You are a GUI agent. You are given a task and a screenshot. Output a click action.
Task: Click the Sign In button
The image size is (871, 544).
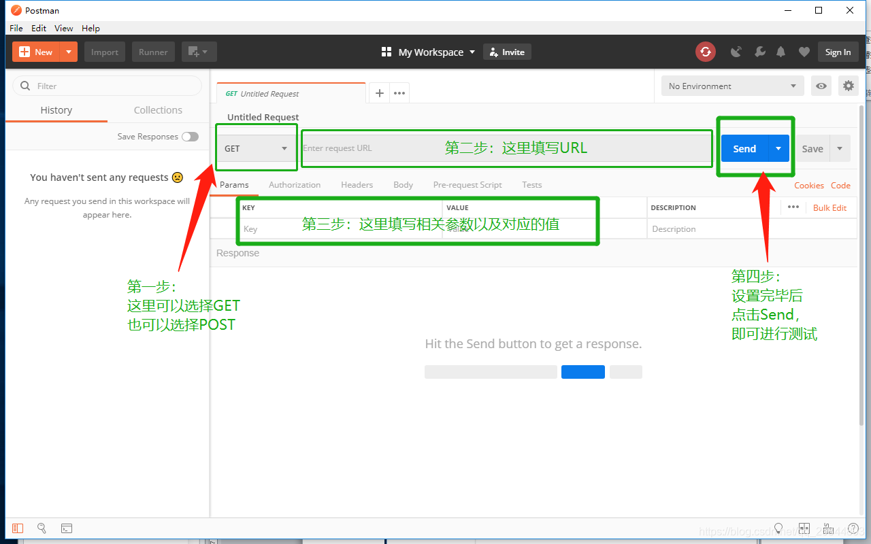(x=838, y=52)
